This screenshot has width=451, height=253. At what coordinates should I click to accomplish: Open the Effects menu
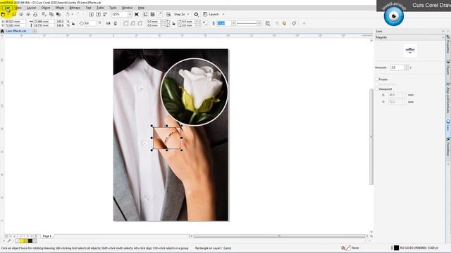pos(59,8)
